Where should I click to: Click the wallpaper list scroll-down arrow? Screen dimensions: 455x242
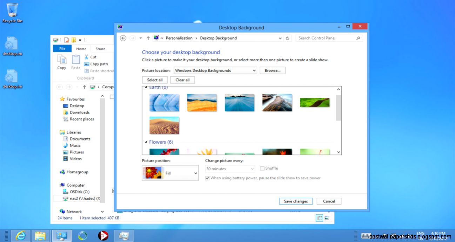tap(339, 152)
